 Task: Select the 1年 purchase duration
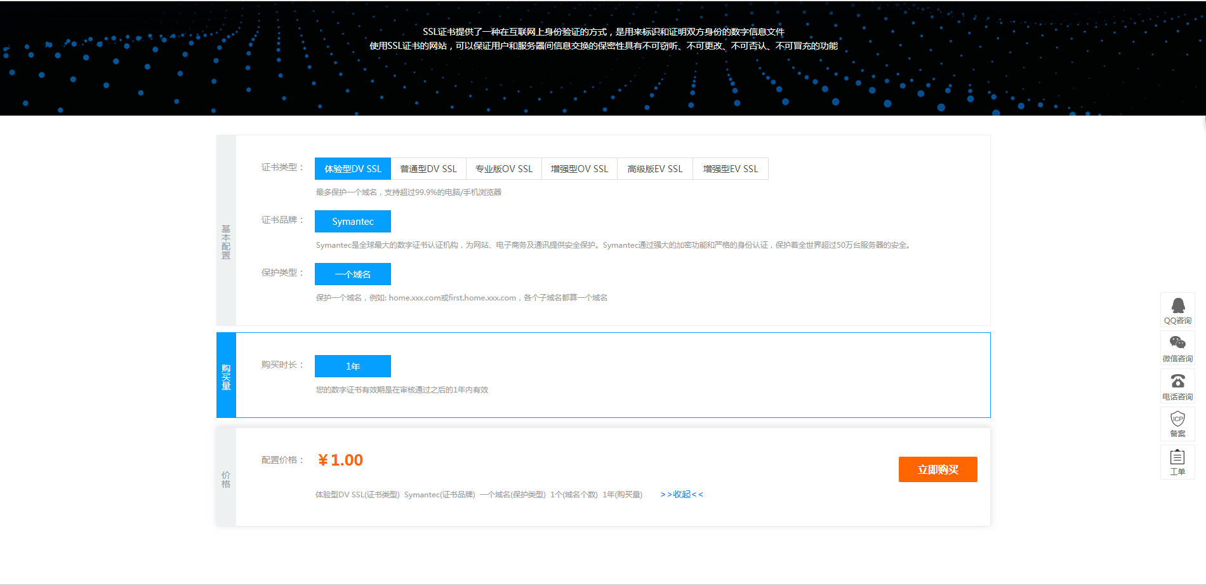pyautogui.click(x=353, y=366)
